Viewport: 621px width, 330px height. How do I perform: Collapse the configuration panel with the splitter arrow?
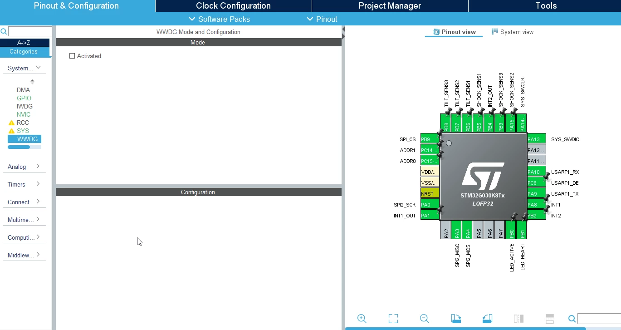[343, 30]
